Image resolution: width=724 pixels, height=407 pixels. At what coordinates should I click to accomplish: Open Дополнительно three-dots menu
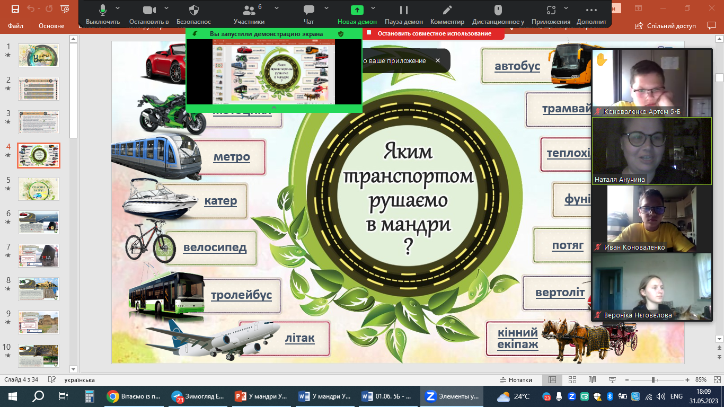pyautogui.click(x=591, y=14)
